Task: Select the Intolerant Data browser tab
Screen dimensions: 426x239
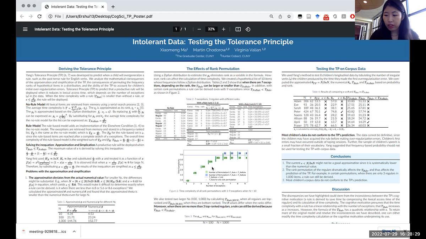Action: point(75,7)
